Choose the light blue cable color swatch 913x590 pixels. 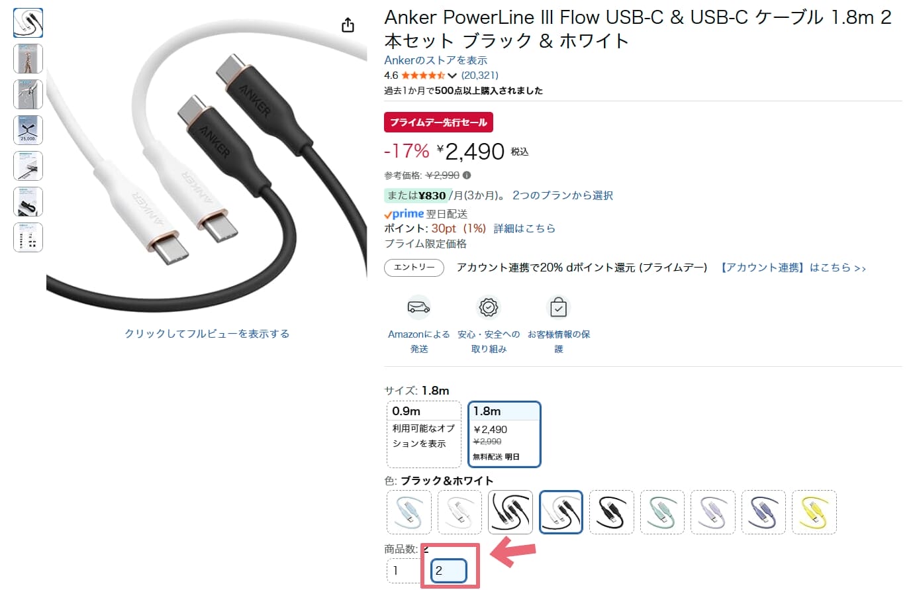coord(409,512)
